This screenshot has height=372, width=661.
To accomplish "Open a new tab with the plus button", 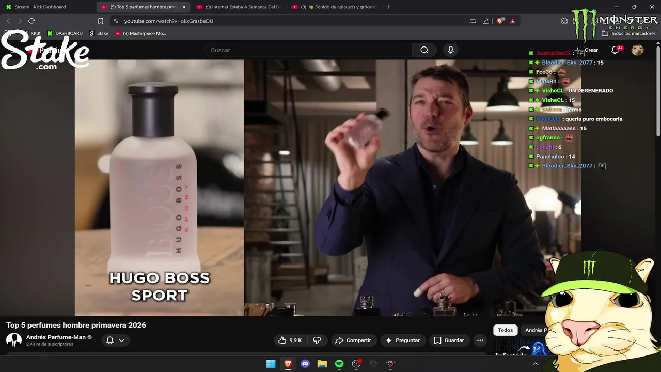I will click(389, 7).
